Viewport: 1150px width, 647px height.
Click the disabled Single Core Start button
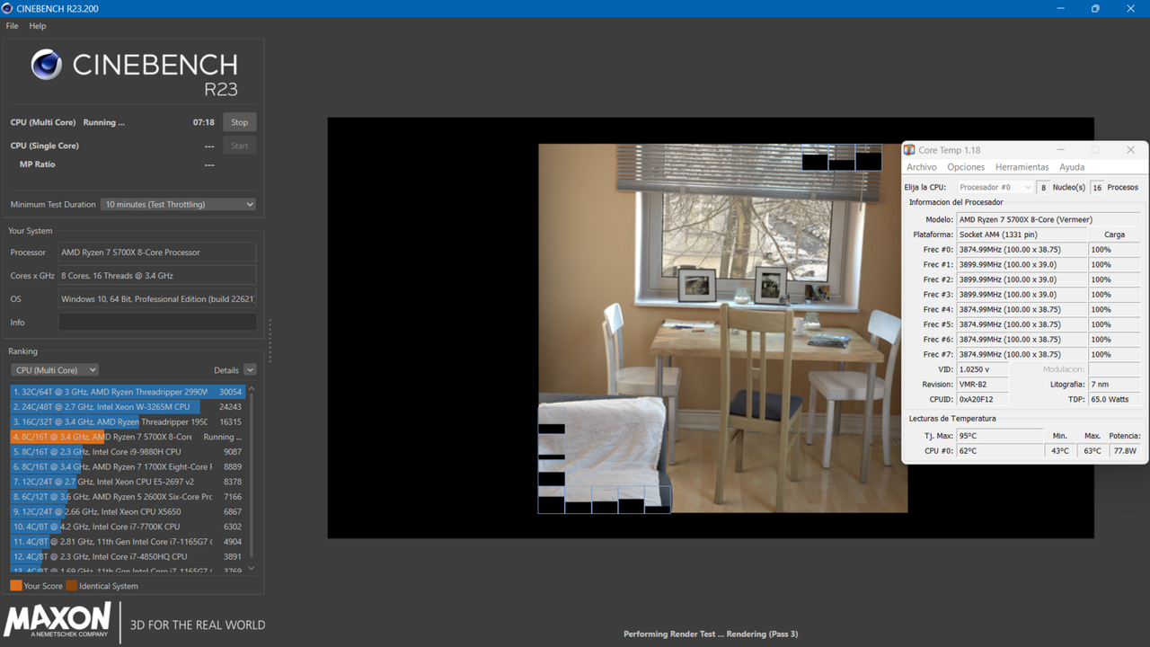tap(239, 146)
